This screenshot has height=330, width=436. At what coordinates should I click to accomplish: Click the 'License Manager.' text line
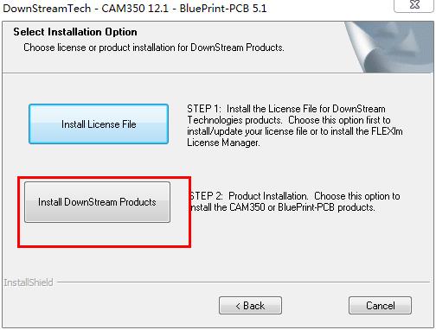tap(223, 143)
